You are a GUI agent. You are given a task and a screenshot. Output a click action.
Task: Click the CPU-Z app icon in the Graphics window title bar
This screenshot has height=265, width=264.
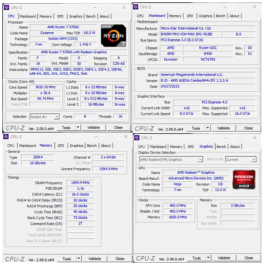coord(137,138)
